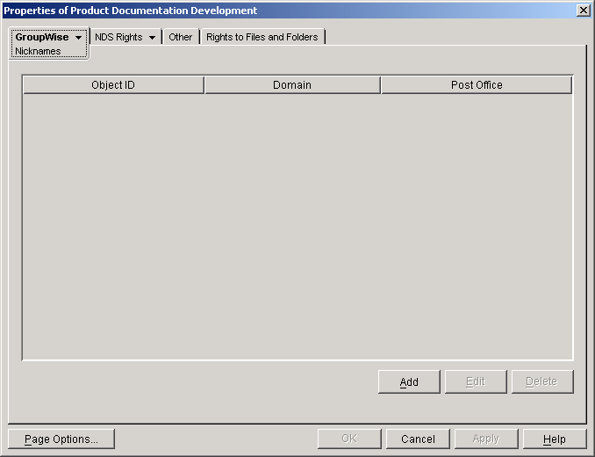
Task: Click the OK button
Action: pos(349,439)
